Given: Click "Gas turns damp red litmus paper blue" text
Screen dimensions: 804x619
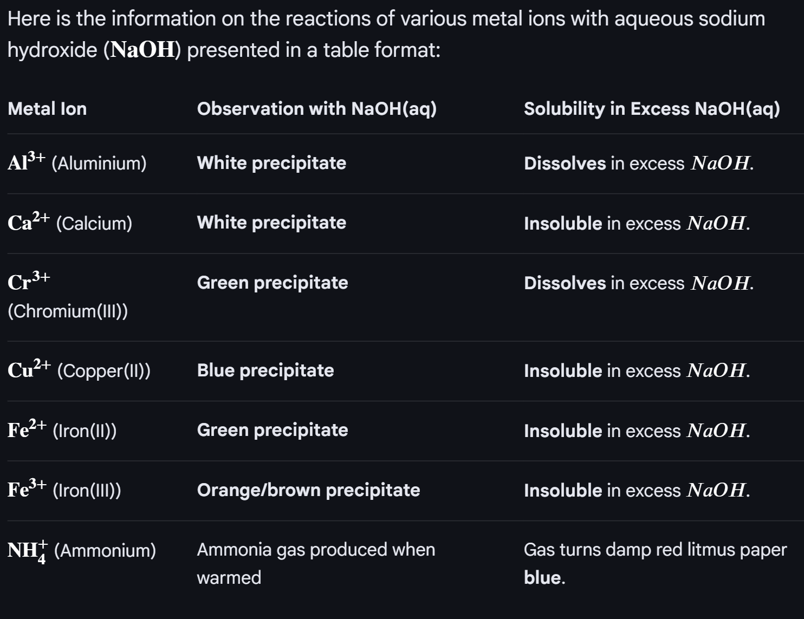Looking at the screenshot, I should tap(655, 563).
